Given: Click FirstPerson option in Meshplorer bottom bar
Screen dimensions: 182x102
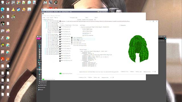Looking at the screenshot, I should click(132, 72).
